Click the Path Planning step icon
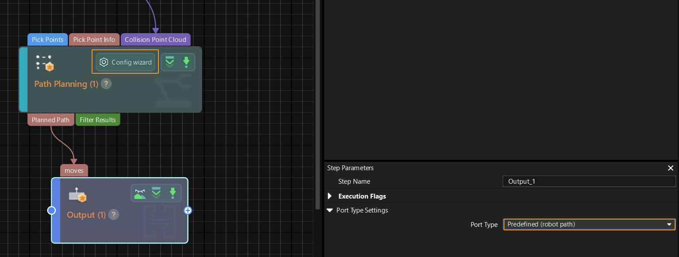Screen dimensions: 679x257 point(45,63)
